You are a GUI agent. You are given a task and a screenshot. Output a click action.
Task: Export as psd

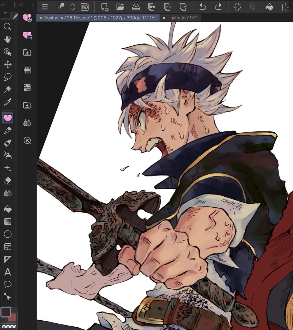(x=183, y=7)
